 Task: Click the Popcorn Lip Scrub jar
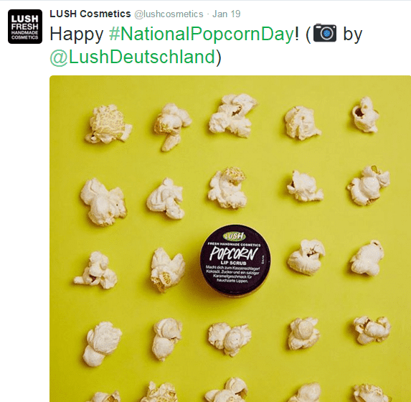point(236,260)
